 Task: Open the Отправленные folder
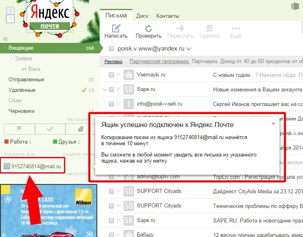coord(26,80)
